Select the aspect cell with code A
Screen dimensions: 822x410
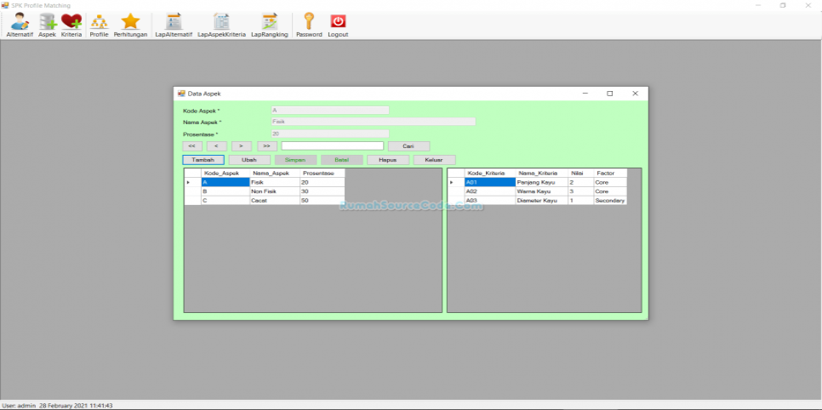225,182
